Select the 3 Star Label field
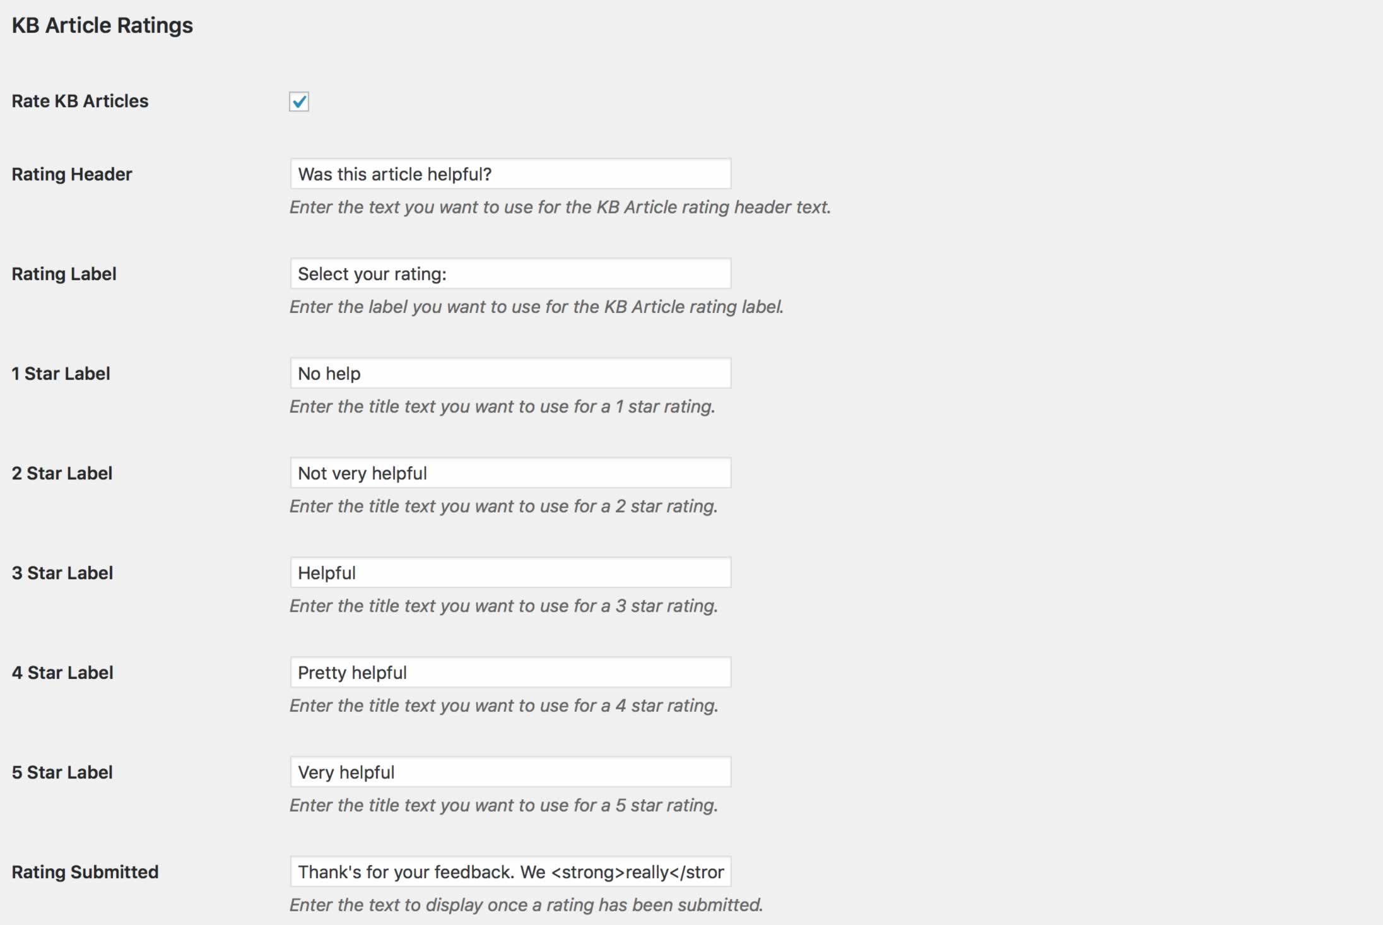 (510, 573)
